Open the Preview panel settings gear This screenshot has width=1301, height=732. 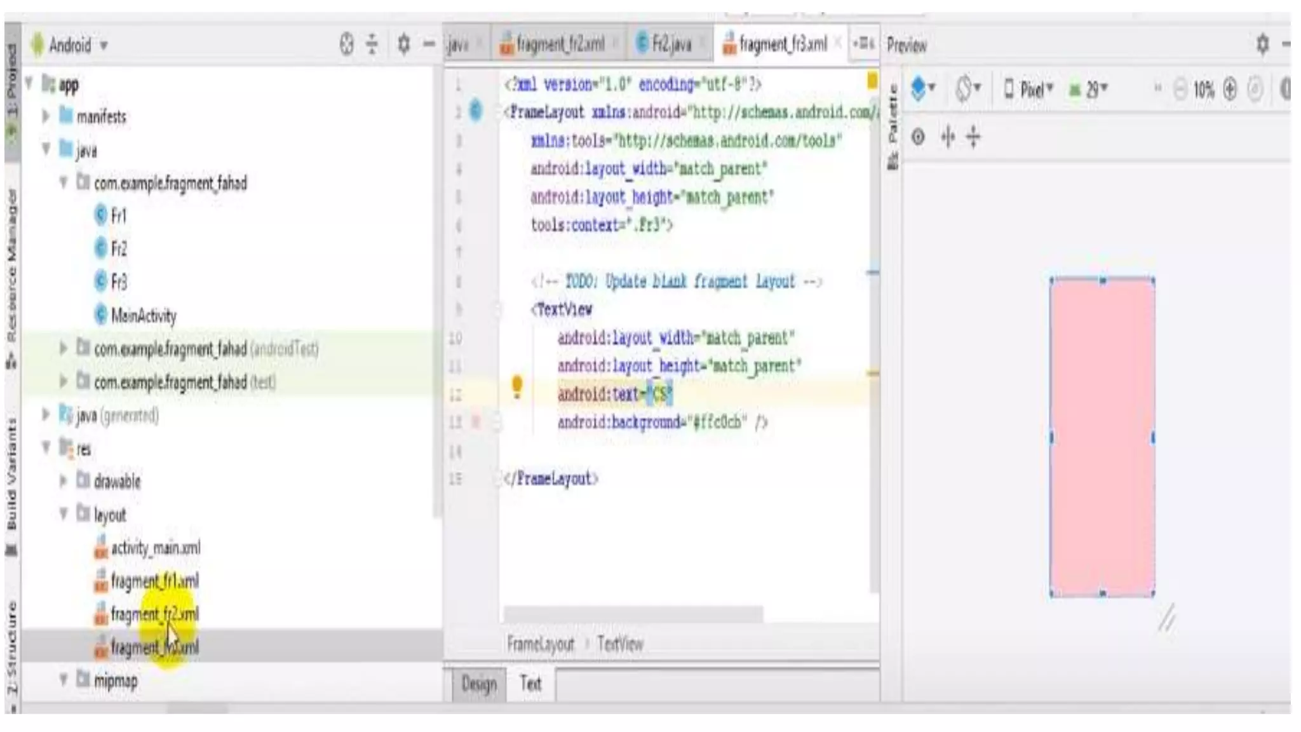point(1262,44)
